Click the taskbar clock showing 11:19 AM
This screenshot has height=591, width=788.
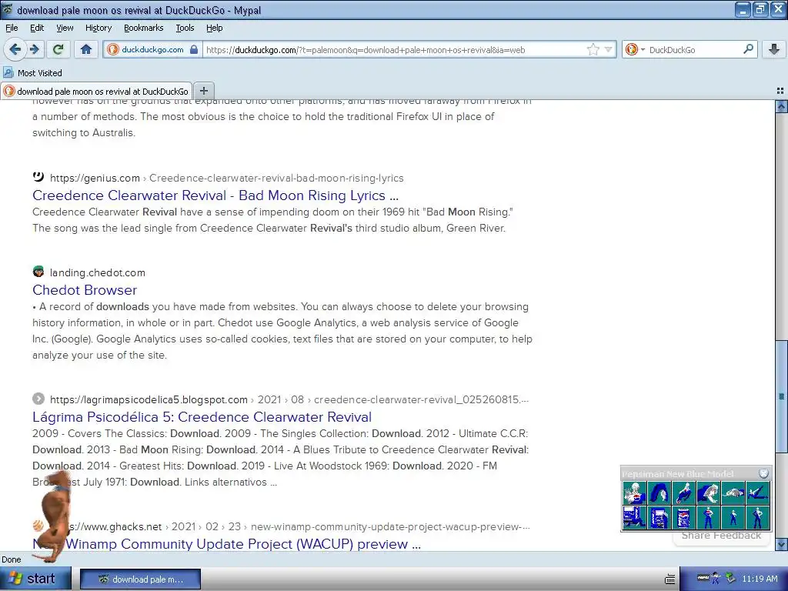[760, 579]
